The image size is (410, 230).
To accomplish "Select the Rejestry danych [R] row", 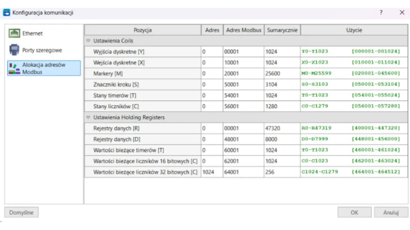I will (x=246, y=128).
